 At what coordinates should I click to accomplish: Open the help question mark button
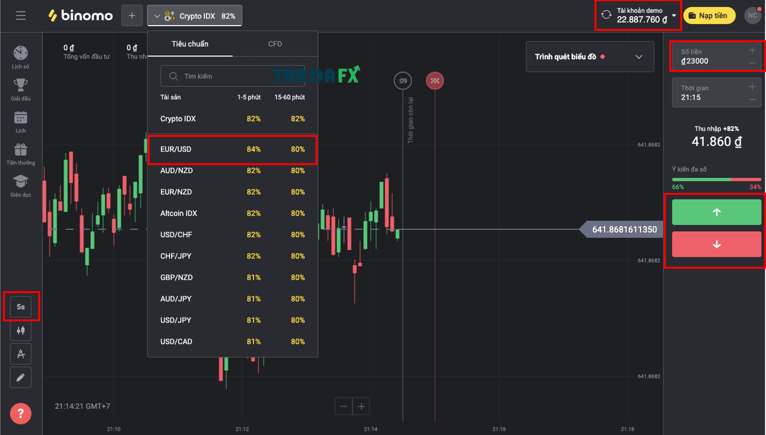[21, 413]
